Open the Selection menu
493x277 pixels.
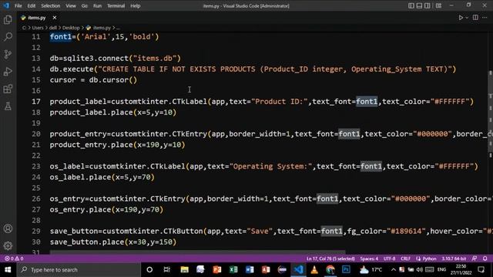tap(51, 5)
